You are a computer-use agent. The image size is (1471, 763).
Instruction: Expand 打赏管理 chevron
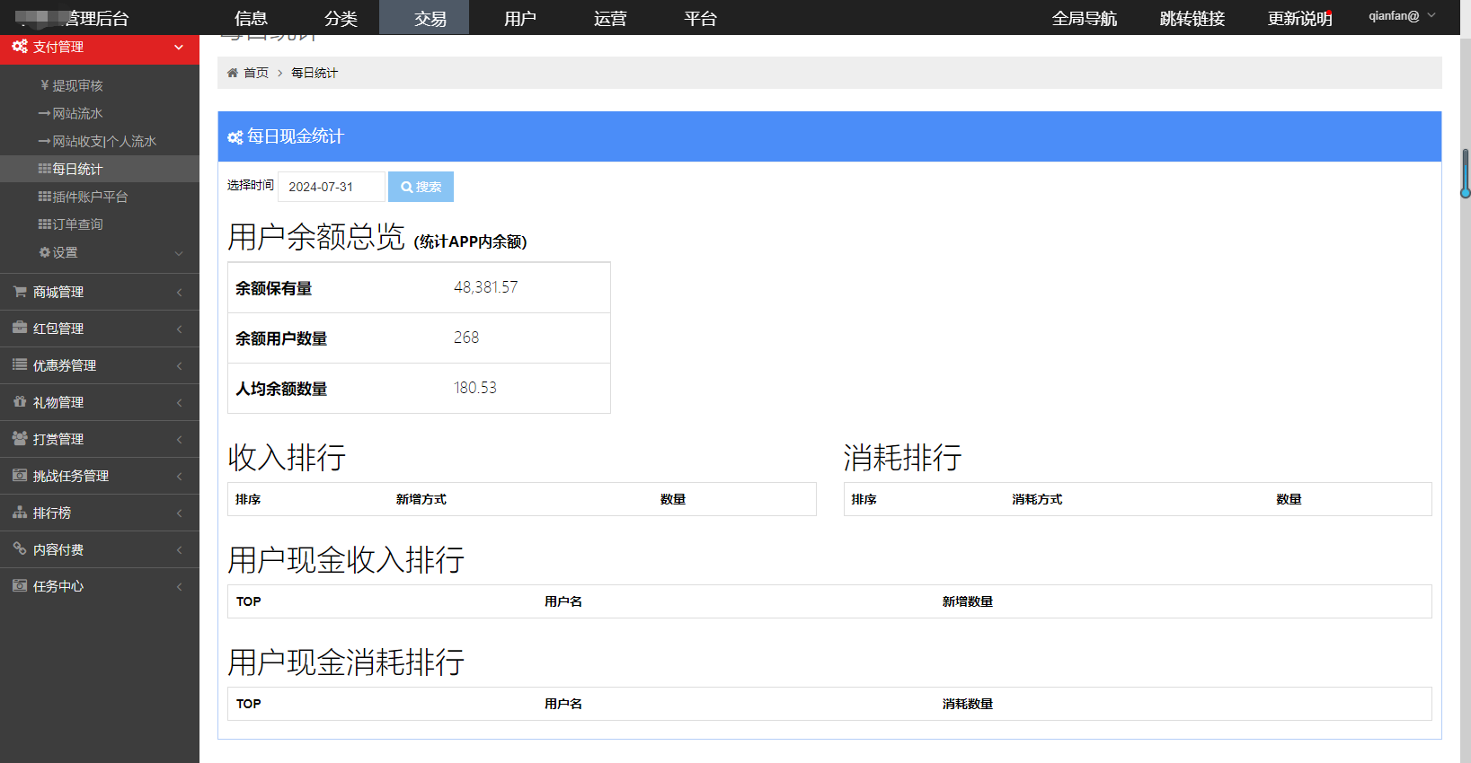coord(179,440)
